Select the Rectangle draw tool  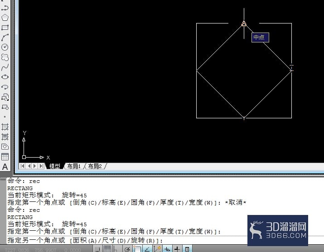[x=5, y=28]
